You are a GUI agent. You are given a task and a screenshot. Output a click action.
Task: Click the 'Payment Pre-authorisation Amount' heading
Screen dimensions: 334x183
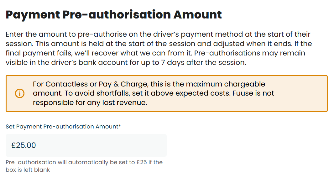pos(114,15)
